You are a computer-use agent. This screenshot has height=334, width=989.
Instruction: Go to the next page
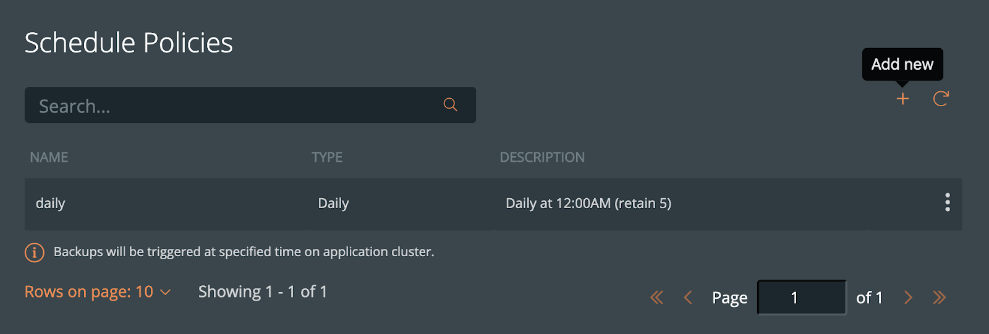point(908,298)
